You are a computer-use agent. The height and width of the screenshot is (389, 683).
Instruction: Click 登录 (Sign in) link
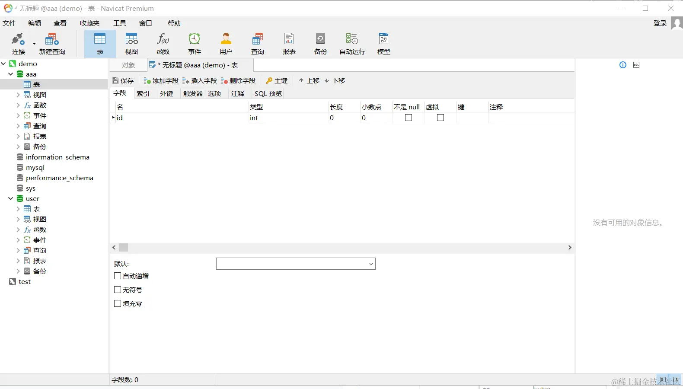point(660,23)
